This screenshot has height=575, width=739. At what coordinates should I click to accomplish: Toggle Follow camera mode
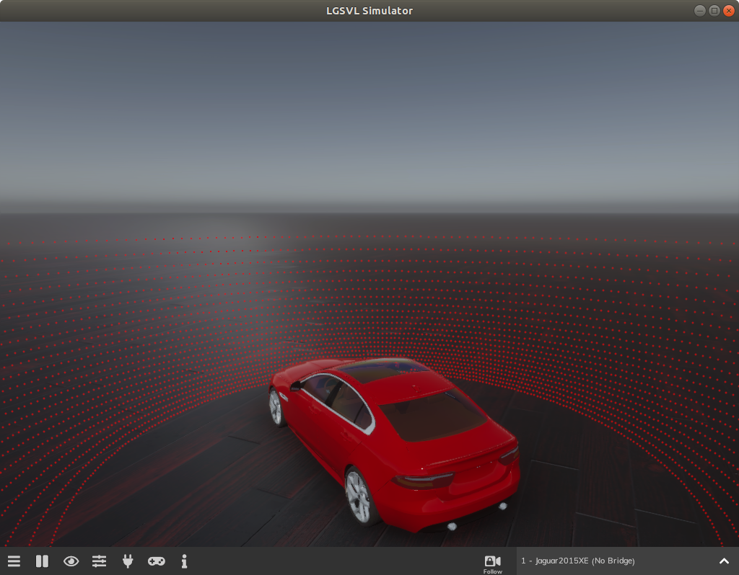click(493, 562)
